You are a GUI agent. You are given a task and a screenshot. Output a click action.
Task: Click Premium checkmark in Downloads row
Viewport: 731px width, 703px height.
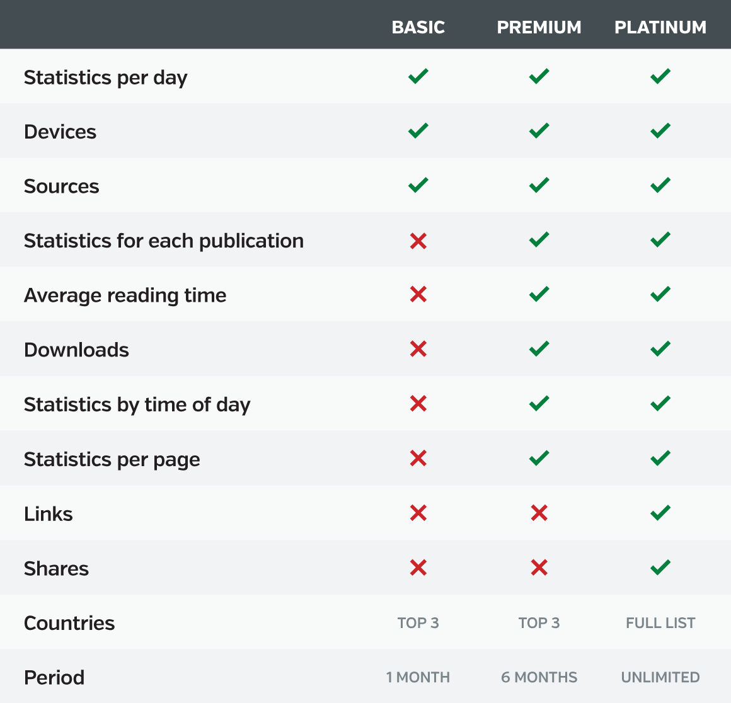[539, 348]
